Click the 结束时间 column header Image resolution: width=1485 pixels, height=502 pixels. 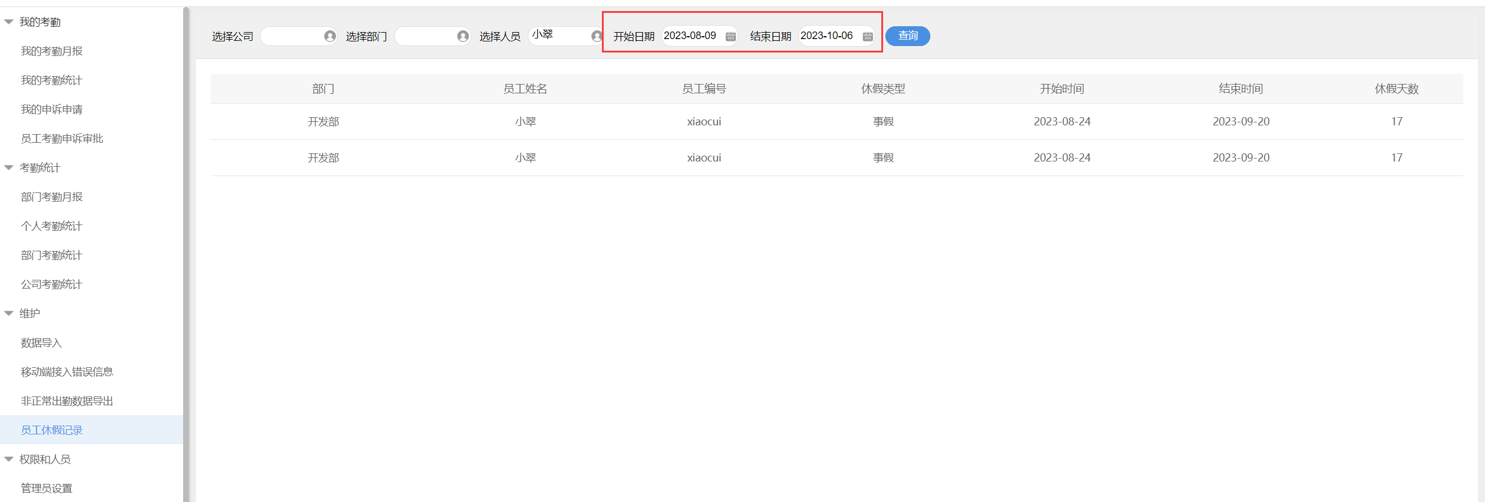pyautogui.click(x=1241, y=89)
